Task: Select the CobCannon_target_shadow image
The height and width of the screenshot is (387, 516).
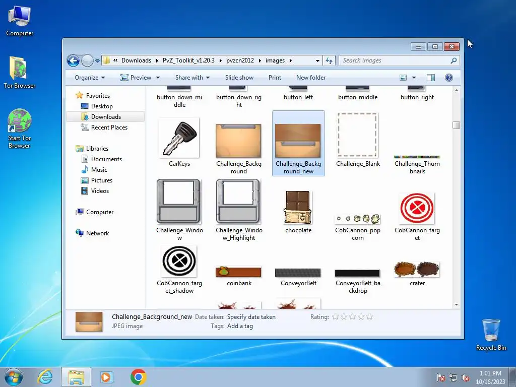Action: 179,269
